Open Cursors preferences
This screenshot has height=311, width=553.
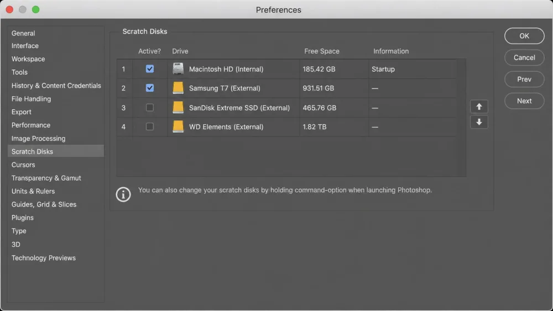coord(23,165)
